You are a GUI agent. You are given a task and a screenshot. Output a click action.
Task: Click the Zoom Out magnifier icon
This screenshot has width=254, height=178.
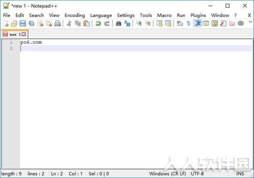(148, 24)
